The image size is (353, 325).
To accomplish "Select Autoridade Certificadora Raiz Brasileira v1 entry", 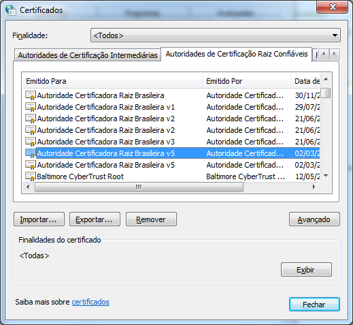I will [106, 107].
